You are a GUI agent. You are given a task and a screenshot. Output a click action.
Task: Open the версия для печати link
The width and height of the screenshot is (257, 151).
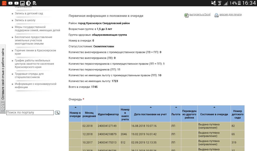230,14
